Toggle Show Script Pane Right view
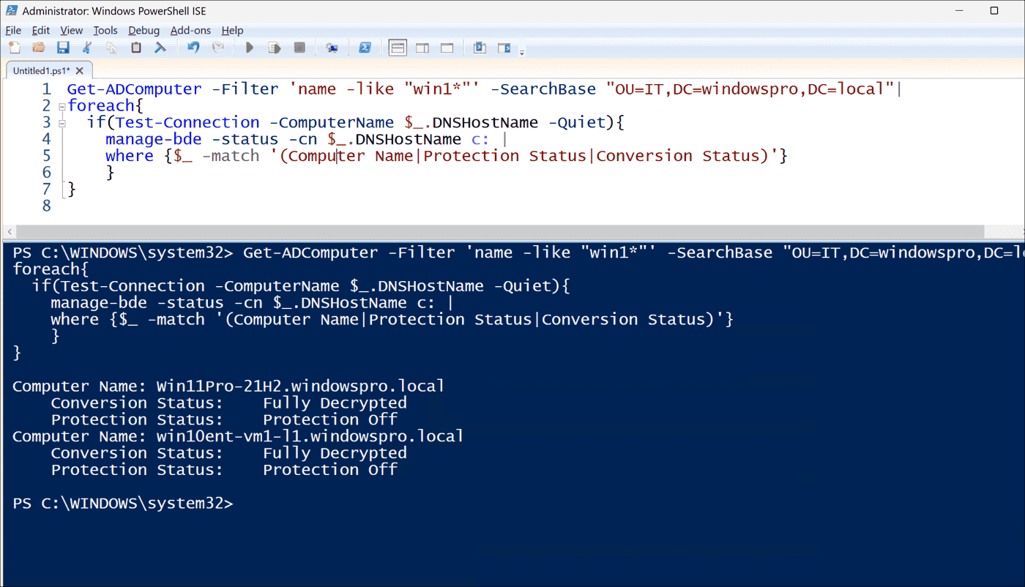Viewport: 1025px width, 587px height. 422,47
